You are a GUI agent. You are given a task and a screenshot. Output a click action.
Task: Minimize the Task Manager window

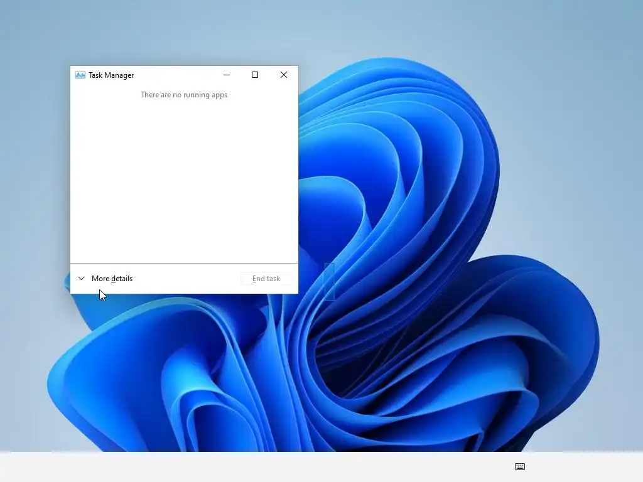point(226,75)
